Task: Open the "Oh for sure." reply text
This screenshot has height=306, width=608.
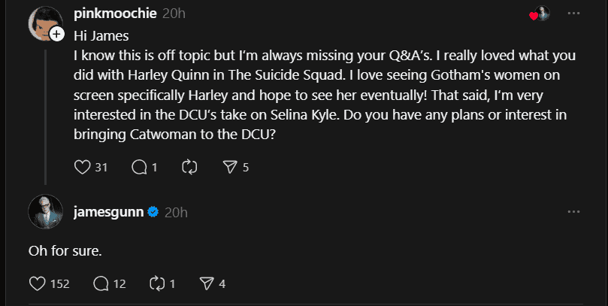Action: point(64,250)
